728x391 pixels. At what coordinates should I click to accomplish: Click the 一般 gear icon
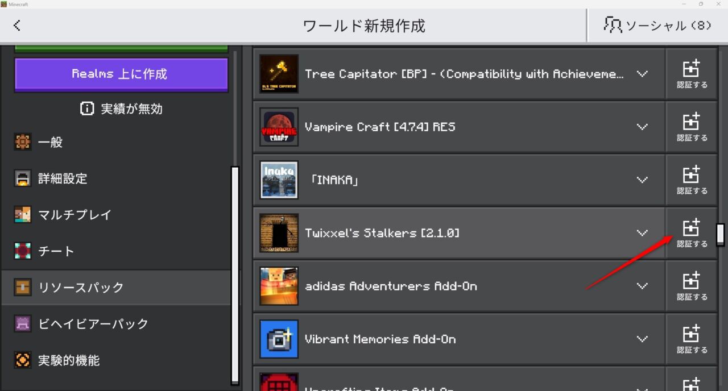23,142
